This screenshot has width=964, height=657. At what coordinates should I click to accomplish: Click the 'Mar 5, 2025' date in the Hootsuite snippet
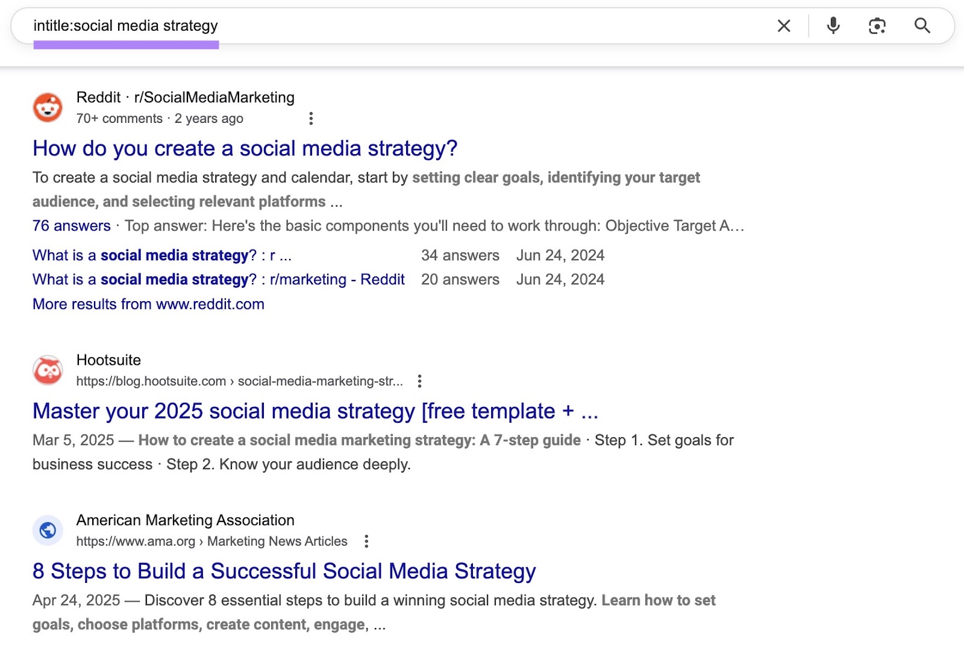(74, 440)
